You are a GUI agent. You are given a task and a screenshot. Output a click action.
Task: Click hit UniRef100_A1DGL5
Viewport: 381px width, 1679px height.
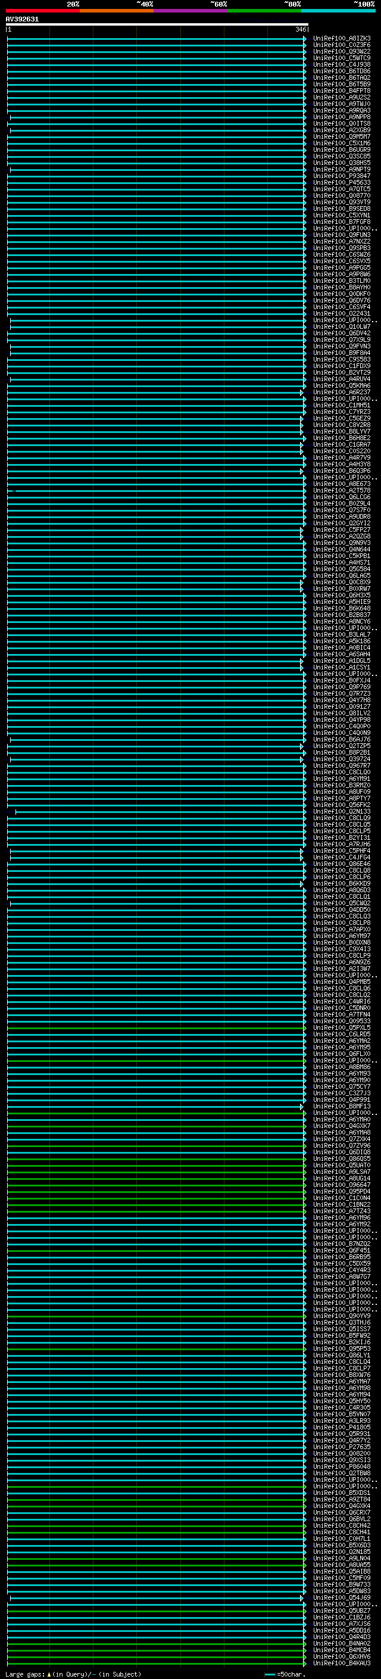pos(342,661)
